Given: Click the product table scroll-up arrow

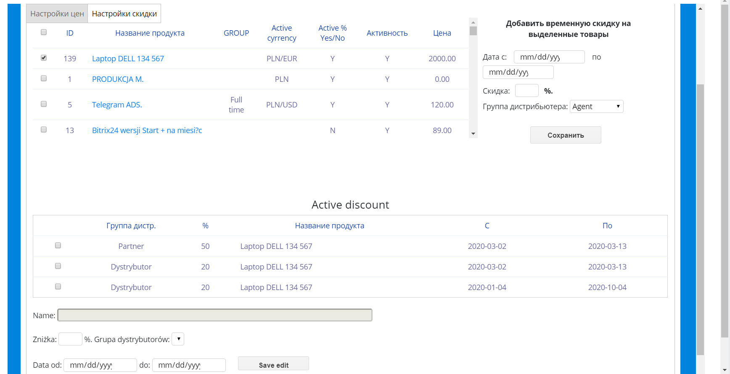Looking at the screenshot, I should [x=473, y=22].
